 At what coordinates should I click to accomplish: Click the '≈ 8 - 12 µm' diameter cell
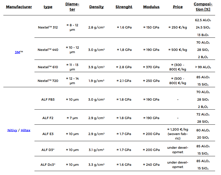tap(72, 27)
